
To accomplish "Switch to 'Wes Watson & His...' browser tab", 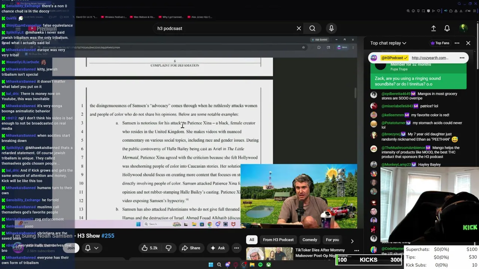I will click(142, 17).
